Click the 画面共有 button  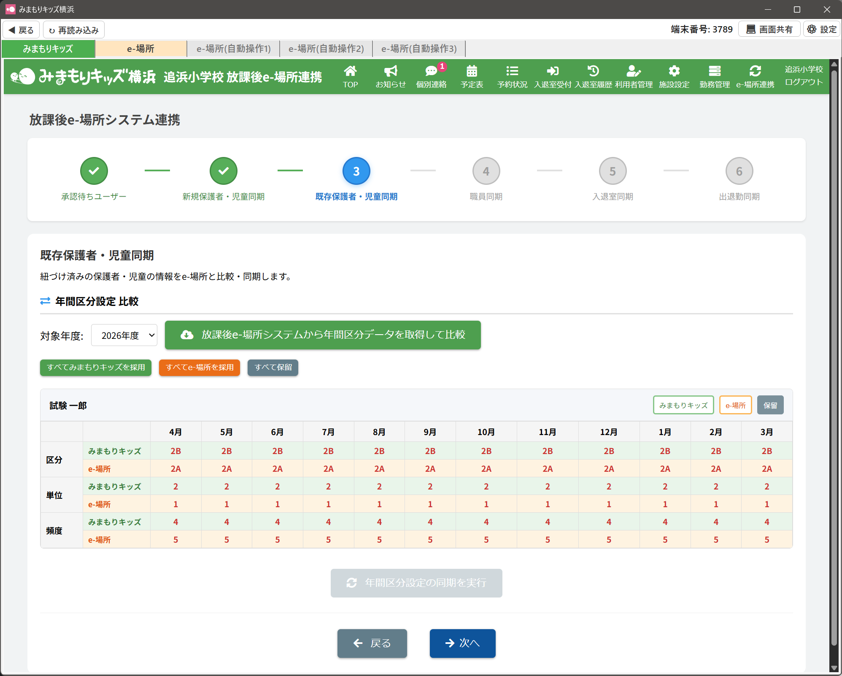(x=769, y=30)
